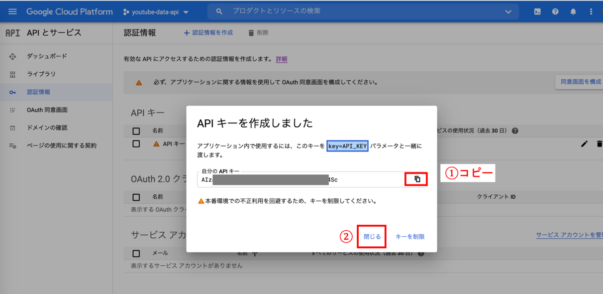Click the 削除 toolbar button
This screenshot has width=603, height=294.
(258, 33)
